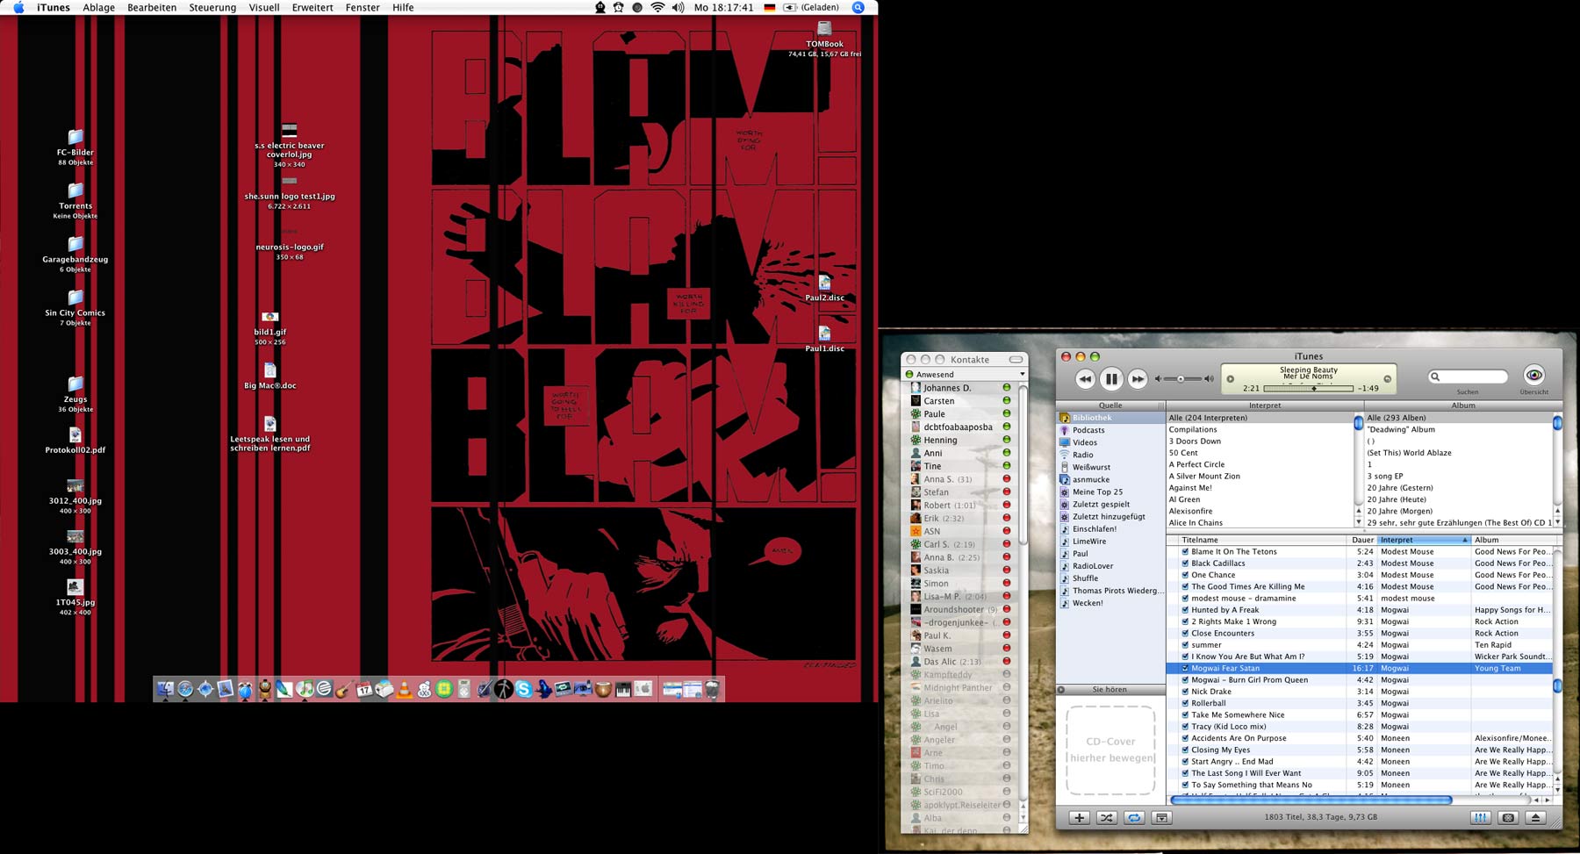This screenshot has width=1580, height=854.
Task: Uncheck the Blame It On The Tetons checkbox
Action: click(x=1185, y=552)
